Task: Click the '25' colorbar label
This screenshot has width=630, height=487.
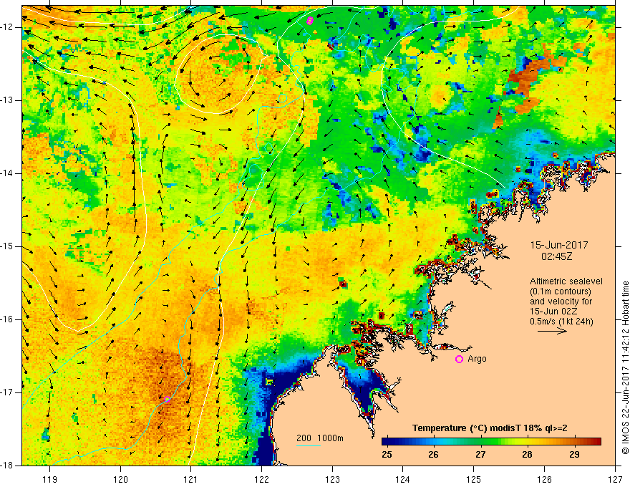Action: click(x=387, y=455)
